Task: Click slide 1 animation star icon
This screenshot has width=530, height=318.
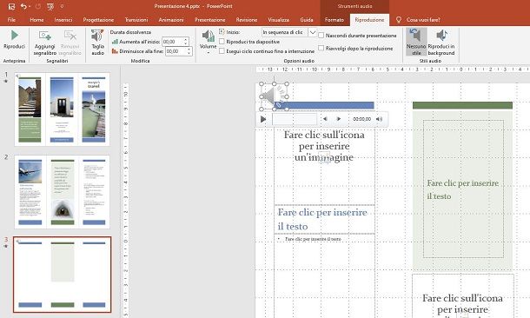Action: click(x=6, y=82)
